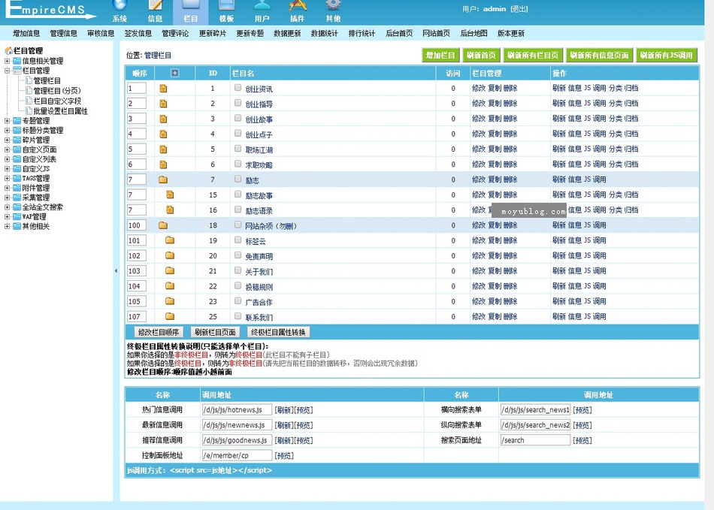Click the green 增加栏目 button
The height and width of the screenshot is (510, 714).
tap(440, 55)
